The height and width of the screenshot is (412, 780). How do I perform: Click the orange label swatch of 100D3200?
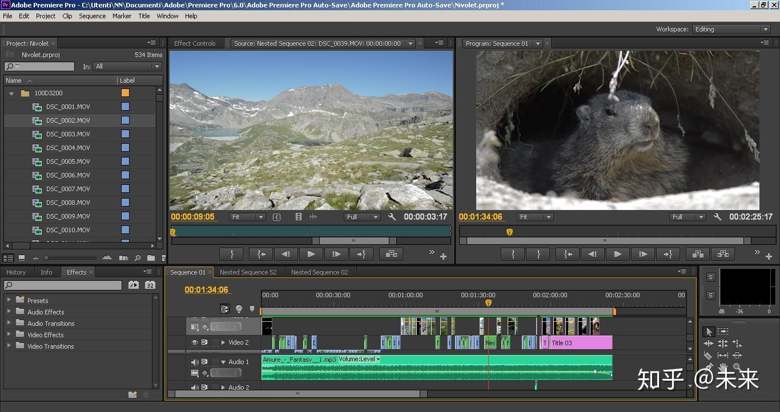(x=125, y=93)
